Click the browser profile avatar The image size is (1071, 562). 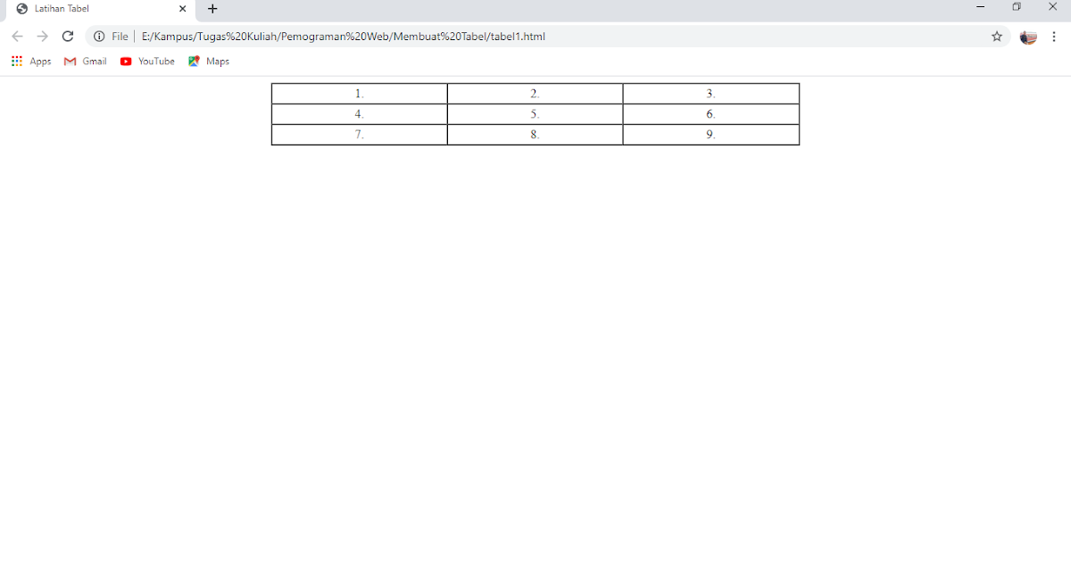pos(1028,37)
